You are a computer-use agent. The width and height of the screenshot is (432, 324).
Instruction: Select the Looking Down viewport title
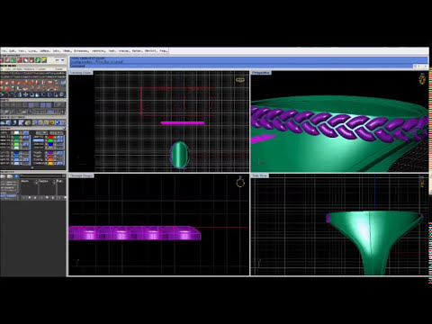[81, 73]
